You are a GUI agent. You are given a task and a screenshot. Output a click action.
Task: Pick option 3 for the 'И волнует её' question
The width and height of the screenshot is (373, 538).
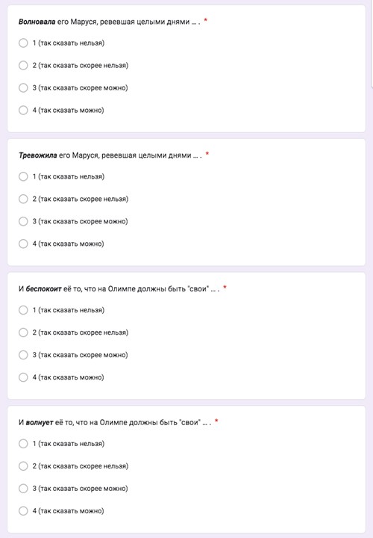point(23,488)
